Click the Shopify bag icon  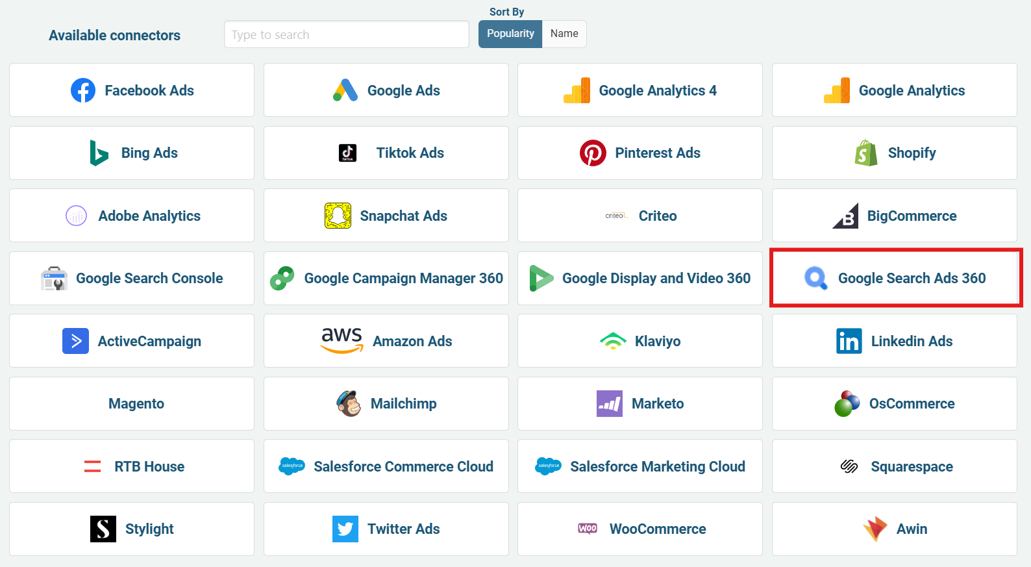[x=866, y=153]
